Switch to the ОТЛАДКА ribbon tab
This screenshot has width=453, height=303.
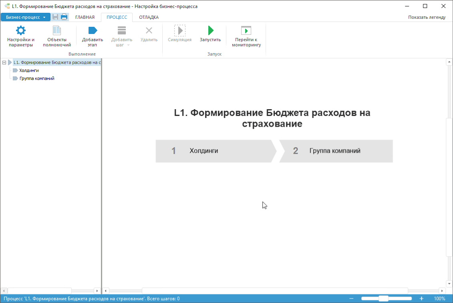pyautogui.click(x=149, y=17)
